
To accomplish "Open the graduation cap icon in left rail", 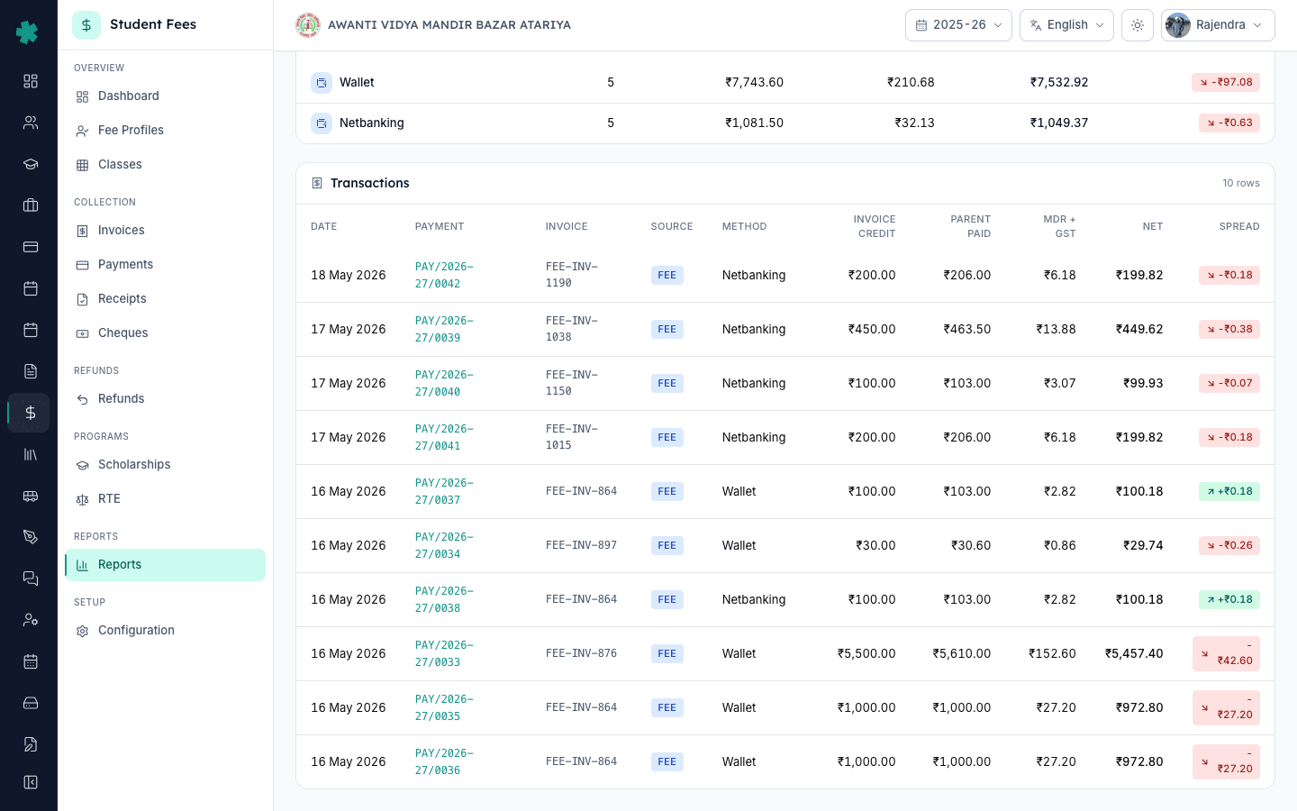I will 31,164.
